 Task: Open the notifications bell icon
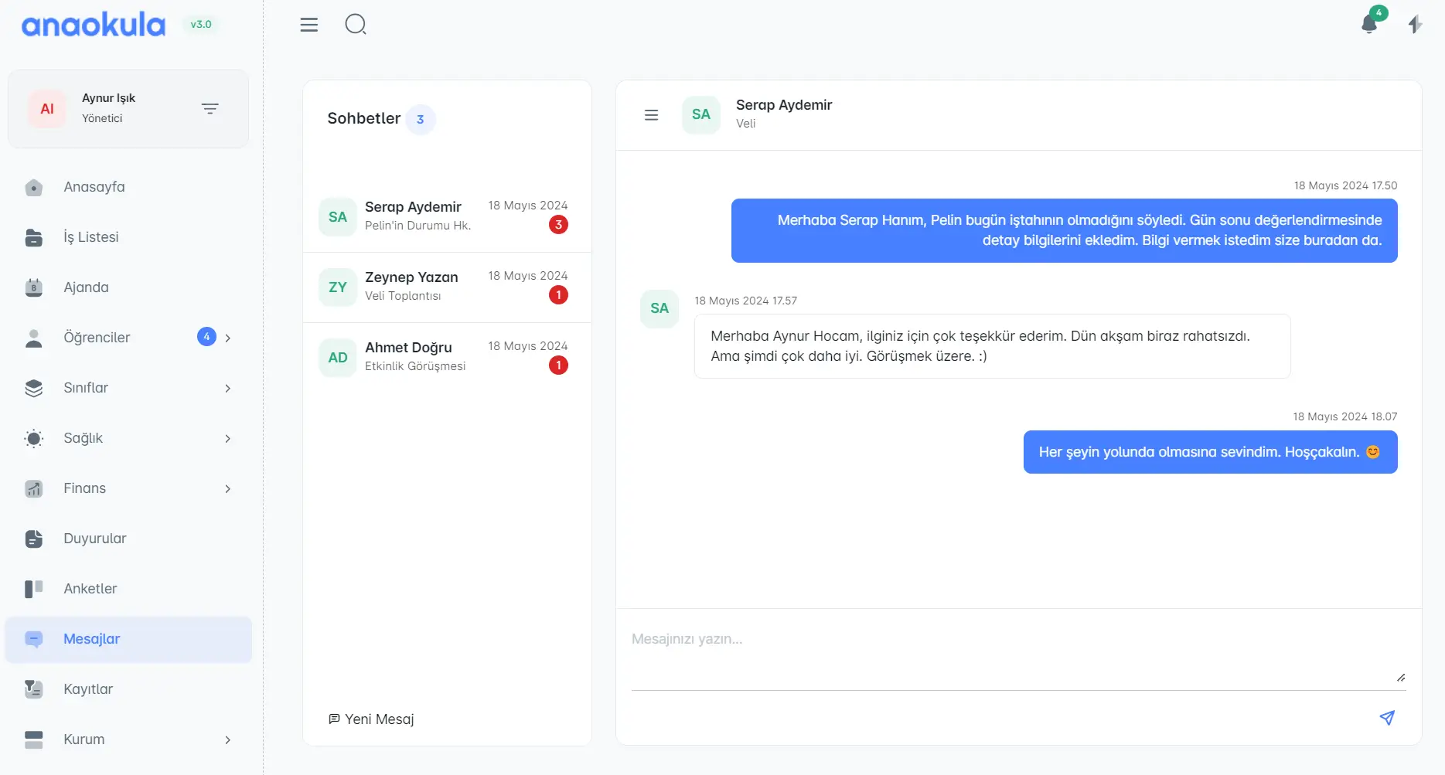tap(1369, 24)
